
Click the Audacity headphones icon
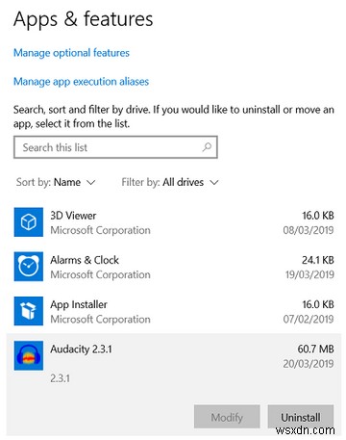[x=29, y=355]
